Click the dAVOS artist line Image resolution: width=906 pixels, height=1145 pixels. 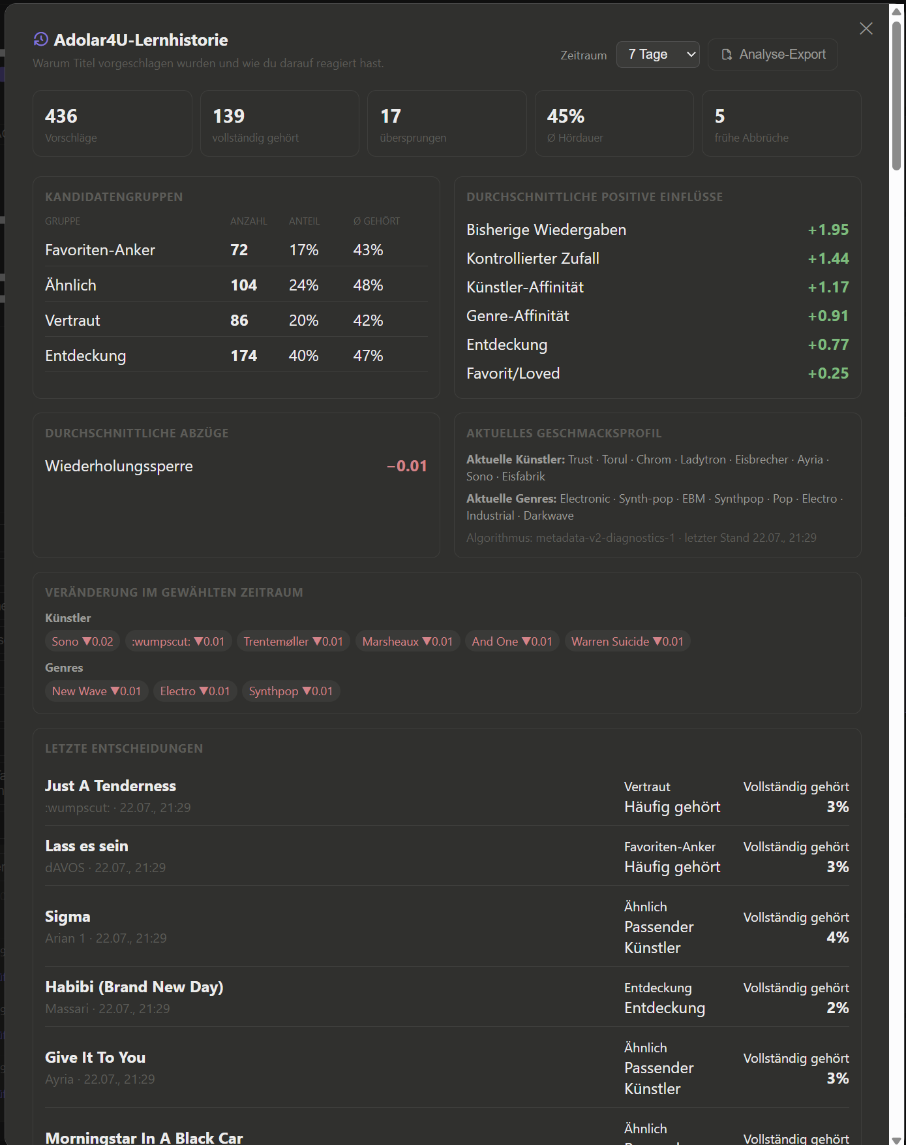[x=106, y=868]
